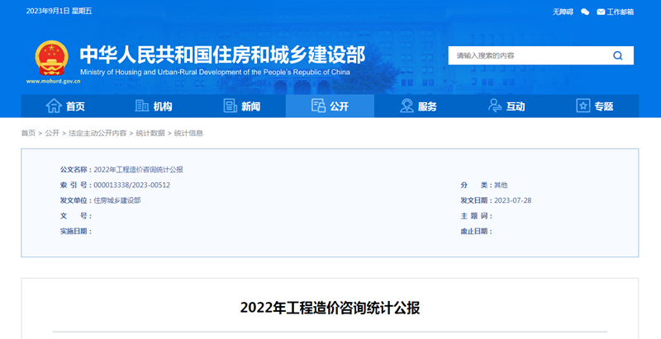Click the 无障碍 accessibility link
The image size is (661, 339).
click(563, 12)
